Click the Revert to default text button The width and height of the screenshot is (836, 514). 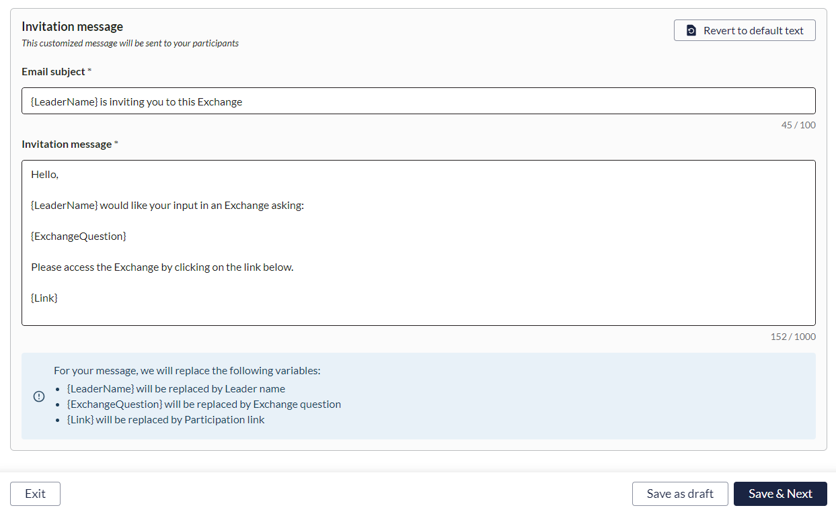[745, 30]
